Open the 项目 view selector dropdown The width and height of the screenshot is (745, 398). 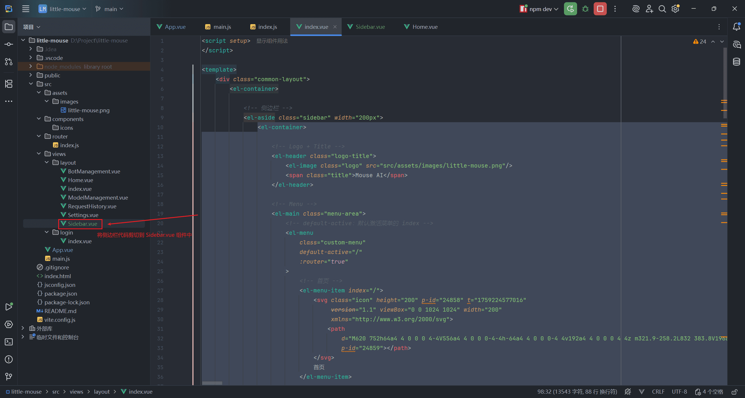[x=32, y=27]
